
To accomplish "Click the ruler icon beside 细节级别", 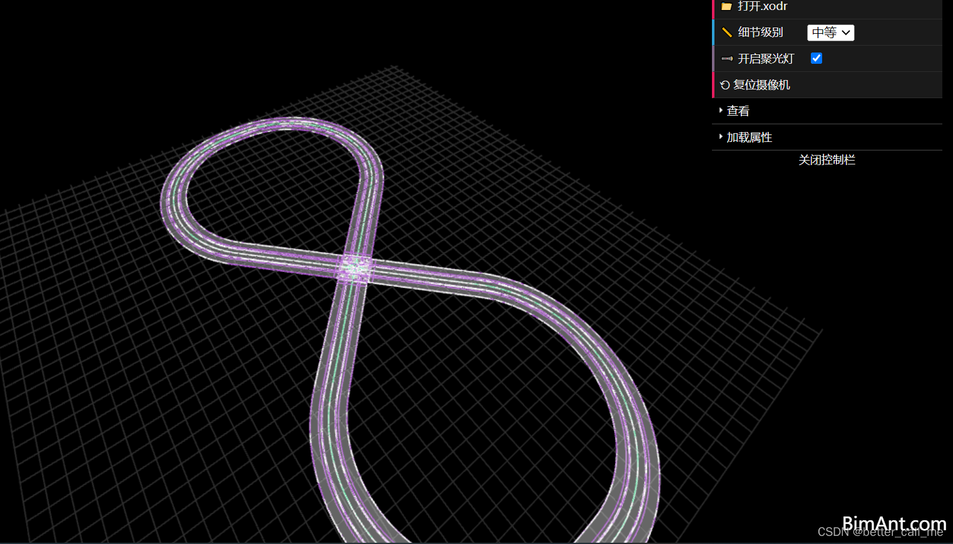I will 727,33.
